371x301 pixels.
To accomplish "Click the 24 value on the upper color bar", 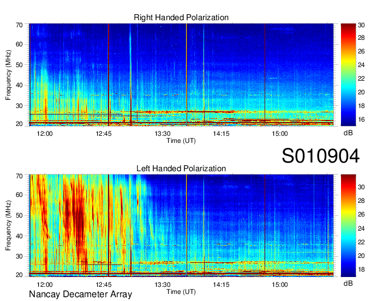I will 361,65.
